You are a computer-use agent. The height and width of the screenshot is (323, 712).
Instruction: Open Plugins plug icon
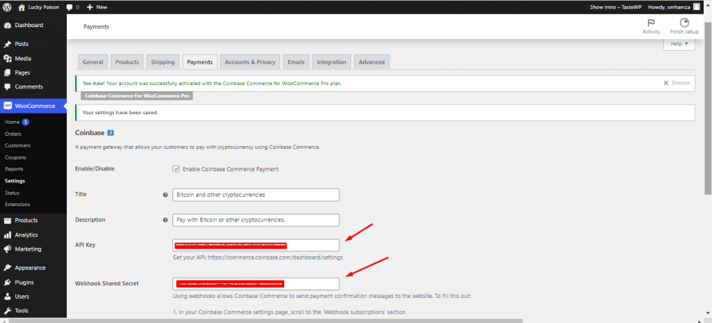click(x=7, y=283)
